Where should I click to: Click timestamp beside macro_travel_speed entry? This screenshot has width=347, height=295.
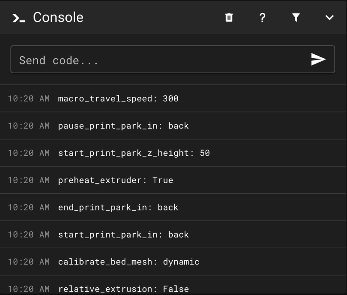29,99
